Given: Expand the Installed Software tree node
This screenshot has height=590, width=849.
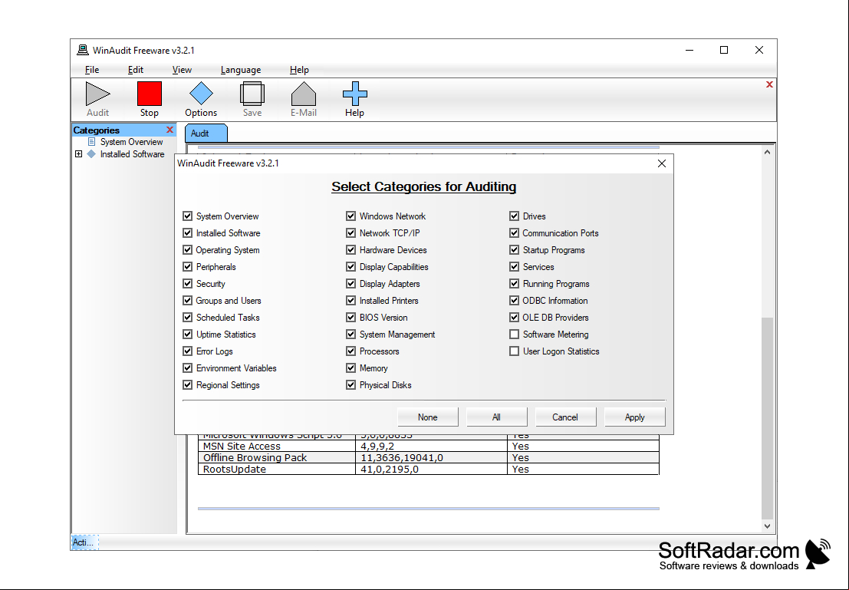Looking at the screenshot, I should pos(78,154).
